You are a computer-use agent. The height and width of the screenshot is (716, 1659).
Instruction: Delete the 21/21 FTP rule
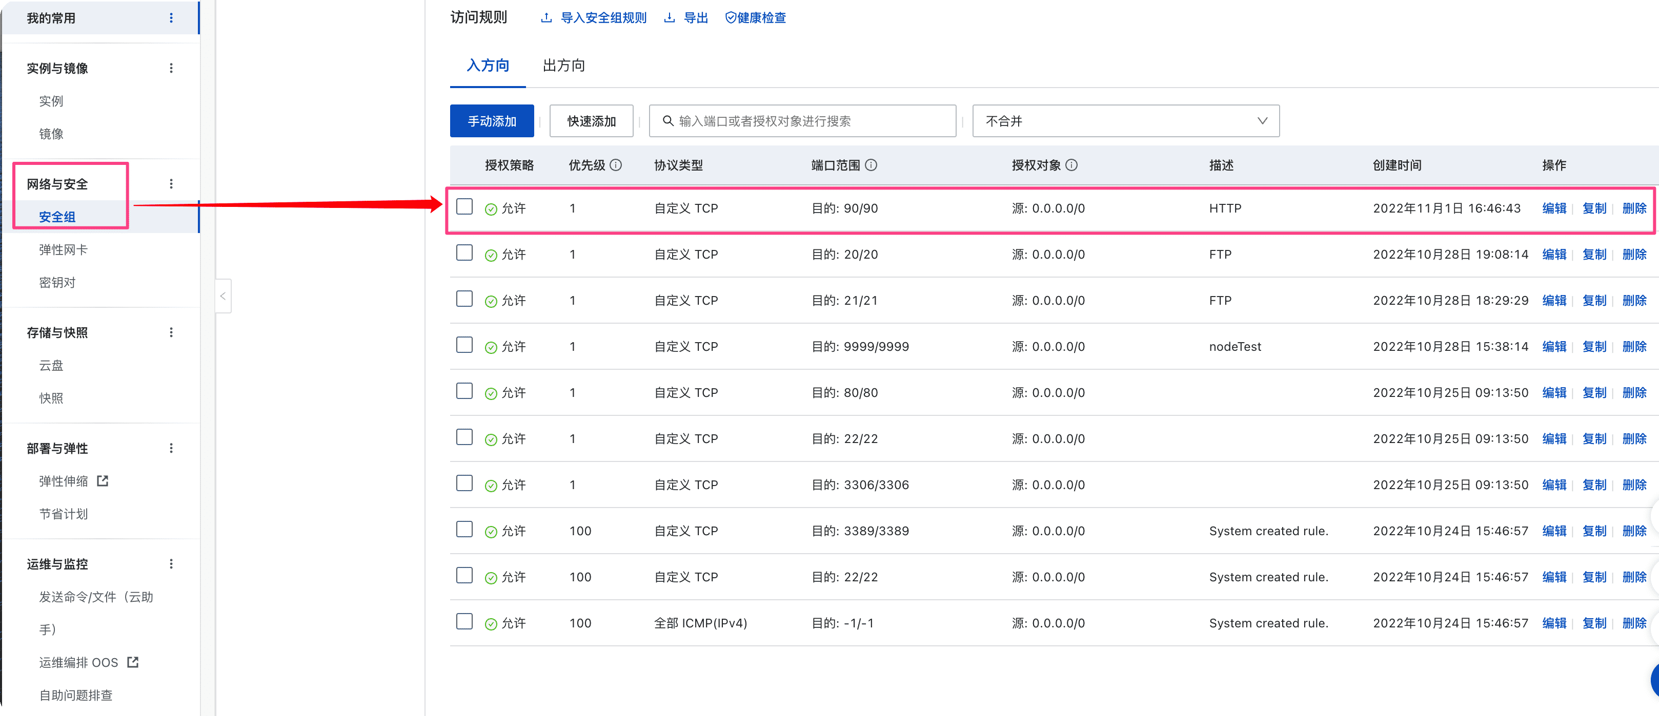click(1634, 301)
